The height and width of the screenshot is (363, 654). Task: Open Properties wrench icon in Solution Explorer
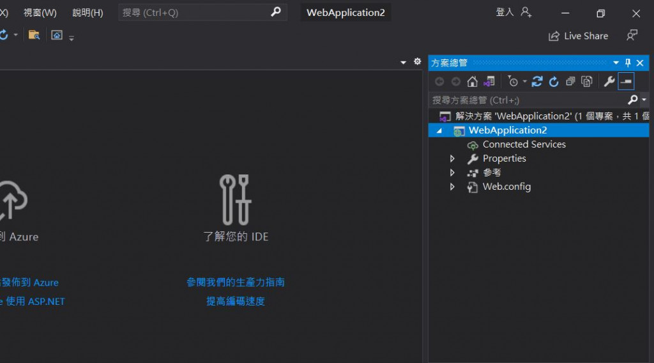[609, 81]
